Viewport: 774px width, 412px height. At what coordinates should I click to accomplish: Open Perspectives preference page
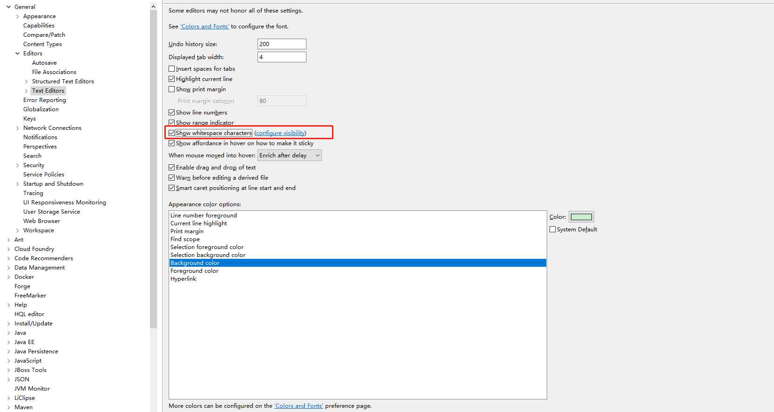click(40, 147)
